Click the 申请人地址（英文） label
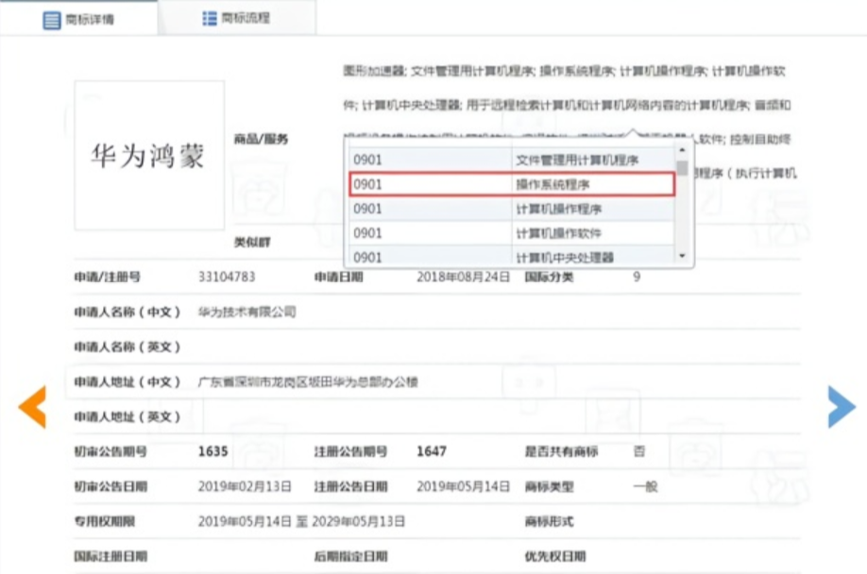867x574 pixels. 127,416
